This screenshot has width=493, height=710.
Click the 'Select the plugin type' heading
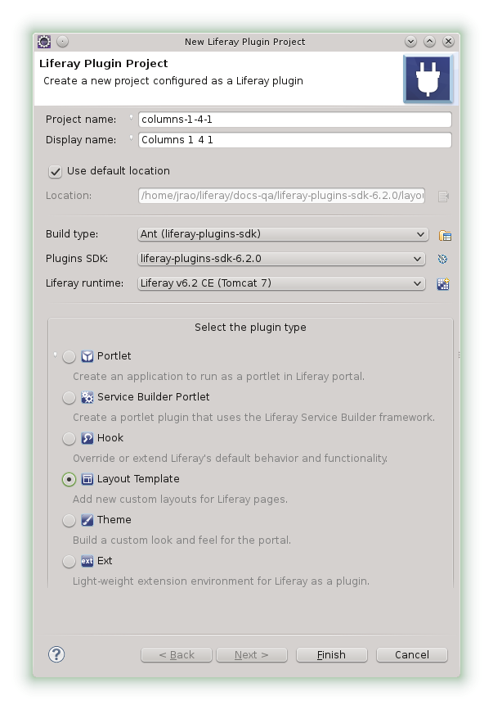pos(250,328)
